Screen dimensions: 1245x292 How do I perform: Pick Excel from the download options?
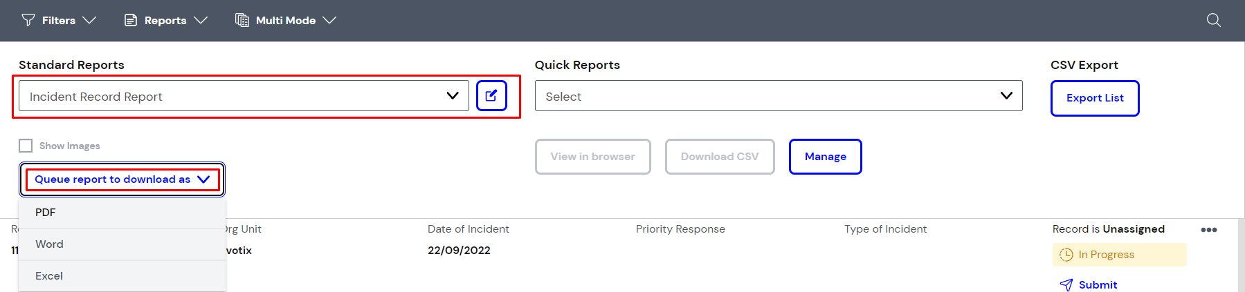[49, 276]
